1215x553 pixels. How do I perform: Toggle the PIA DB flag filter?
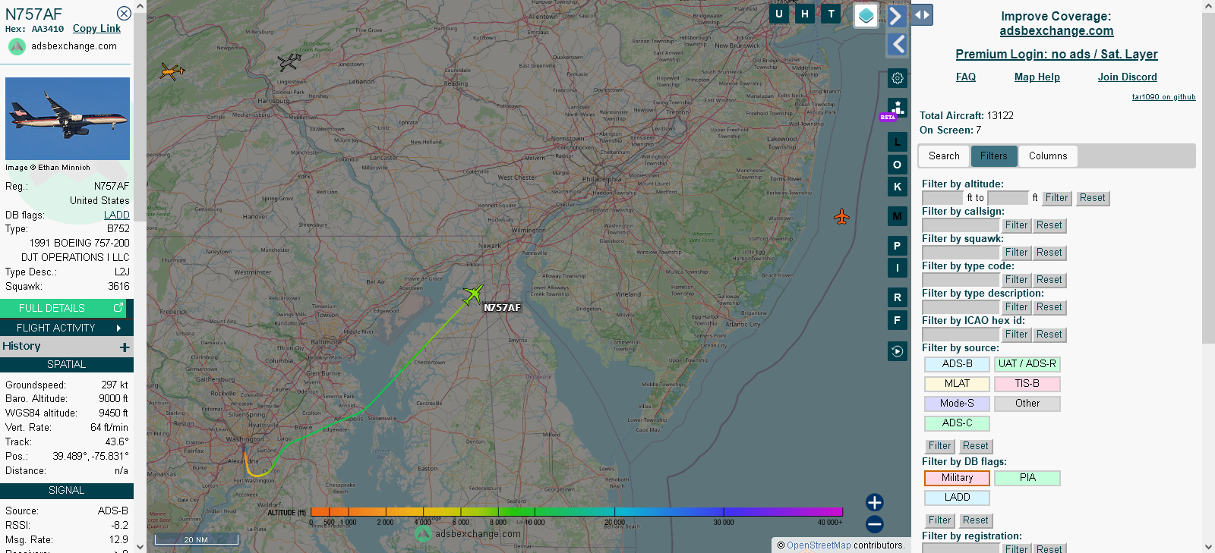tap(1027, 478)
